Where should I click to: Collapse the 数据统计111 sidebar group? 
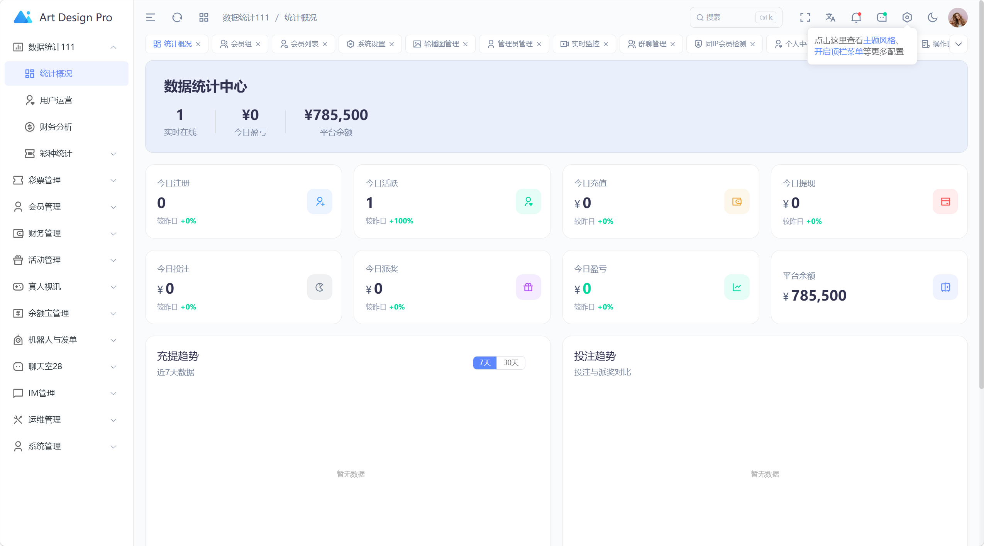tap(66, 47)
